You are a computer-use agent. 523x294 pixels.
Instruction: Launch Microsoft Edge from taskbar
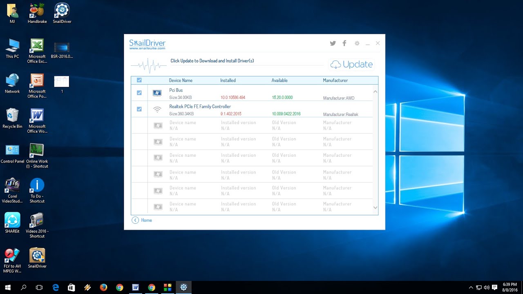56,287
